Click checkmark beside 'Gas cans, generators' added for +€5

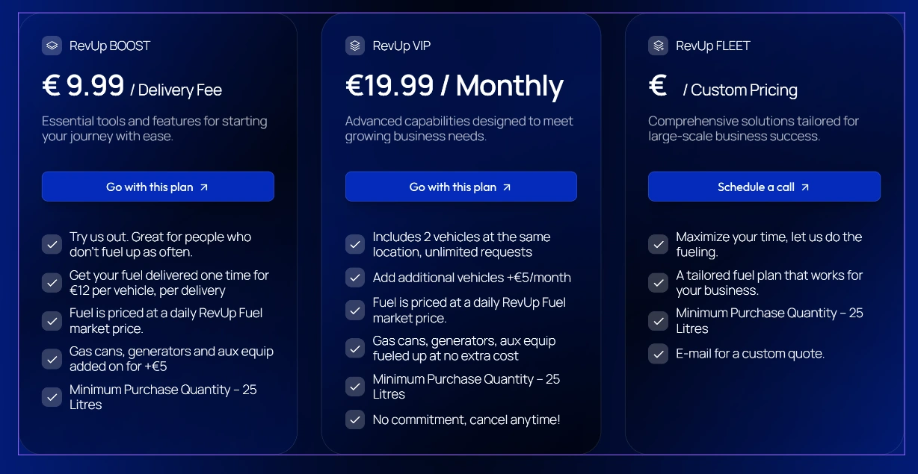click(52, 358)
